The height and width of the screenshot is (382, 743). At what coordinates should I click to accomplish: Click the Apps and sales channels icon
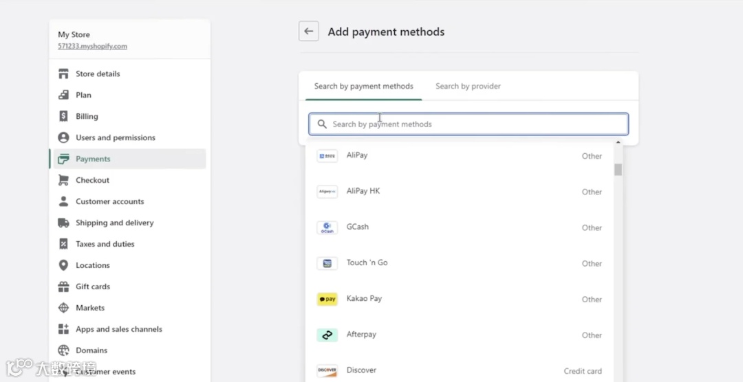[63, 330]
